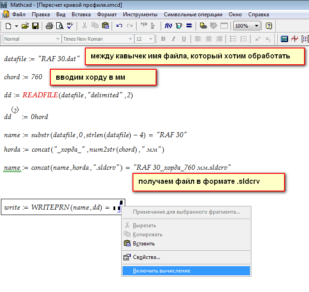This screenshot has height=292, width=309.
Task: Open the Вид menu
Action: pos(61,14)
